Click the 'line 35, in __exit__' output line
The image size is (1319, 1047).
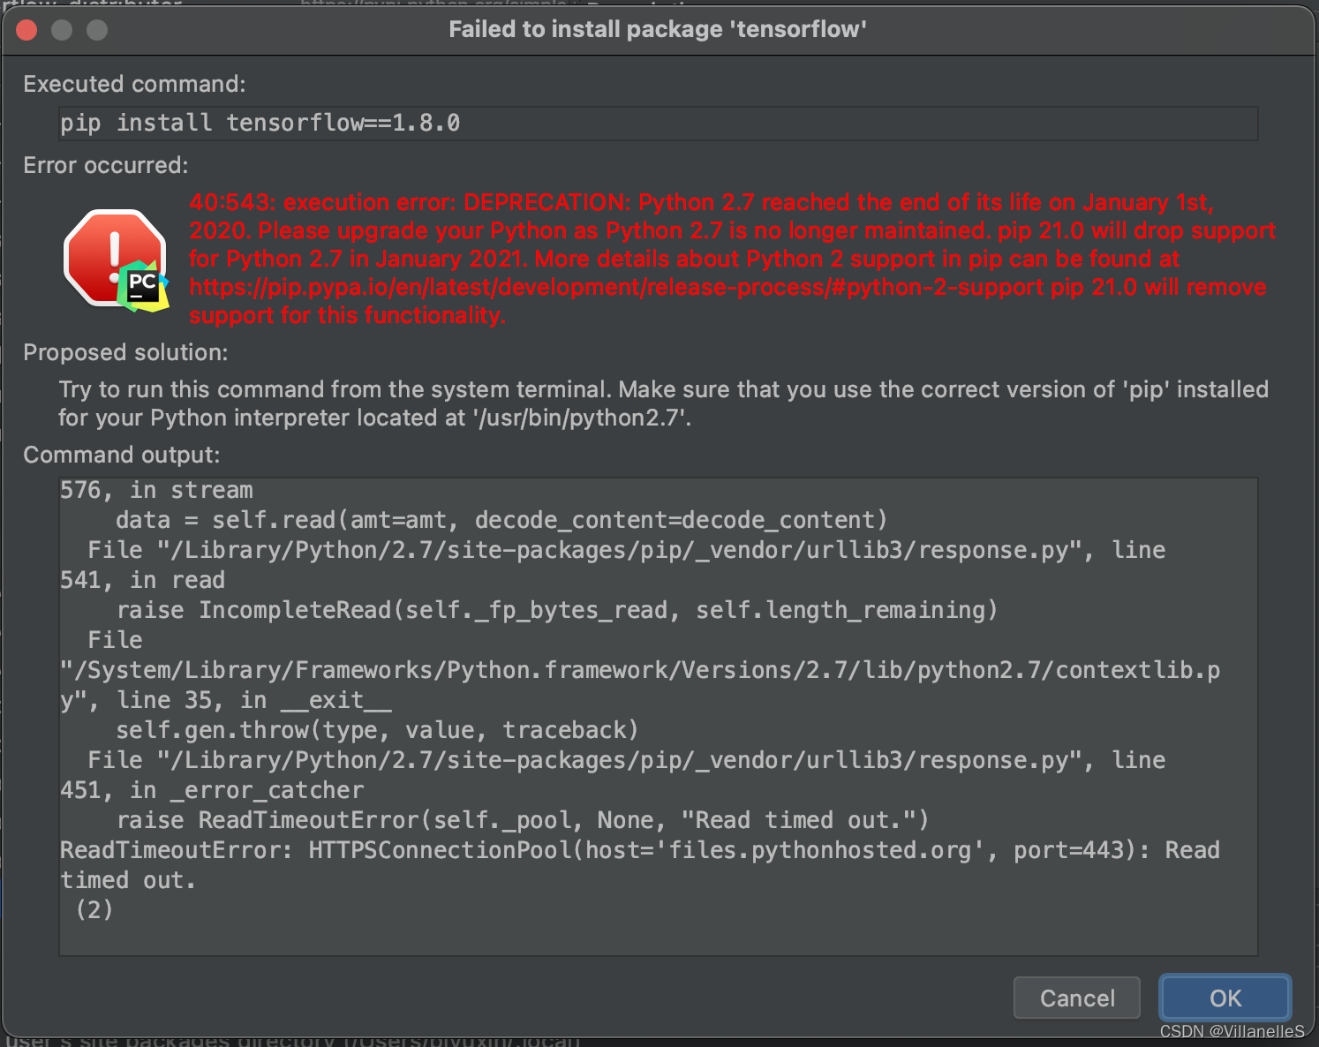(226, 700)
